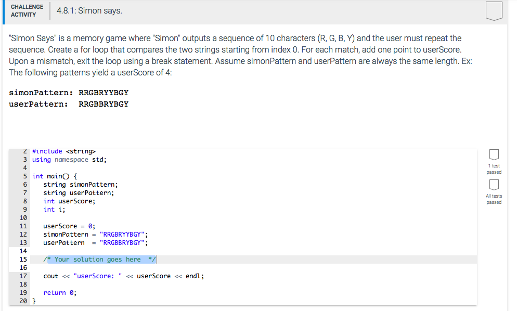
Task: Click line number 15 in the gutter
Action: coord(24,259)
